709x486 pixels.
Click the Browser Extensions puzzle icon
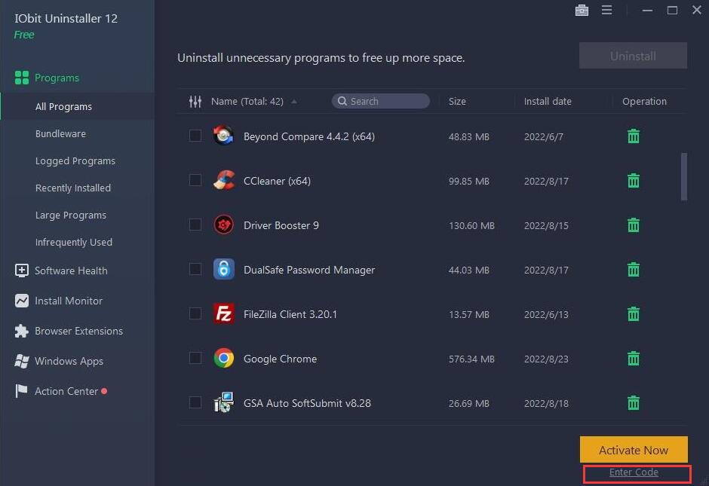click(22, 331)
